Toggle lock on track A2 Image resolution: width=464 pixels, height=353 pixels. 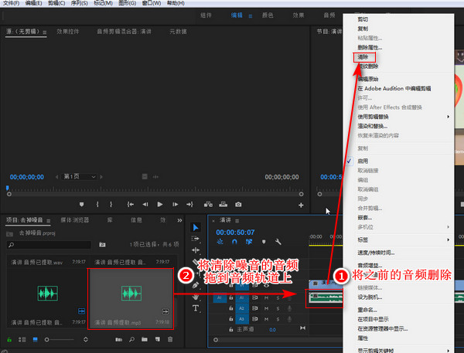tap(231, 308)
